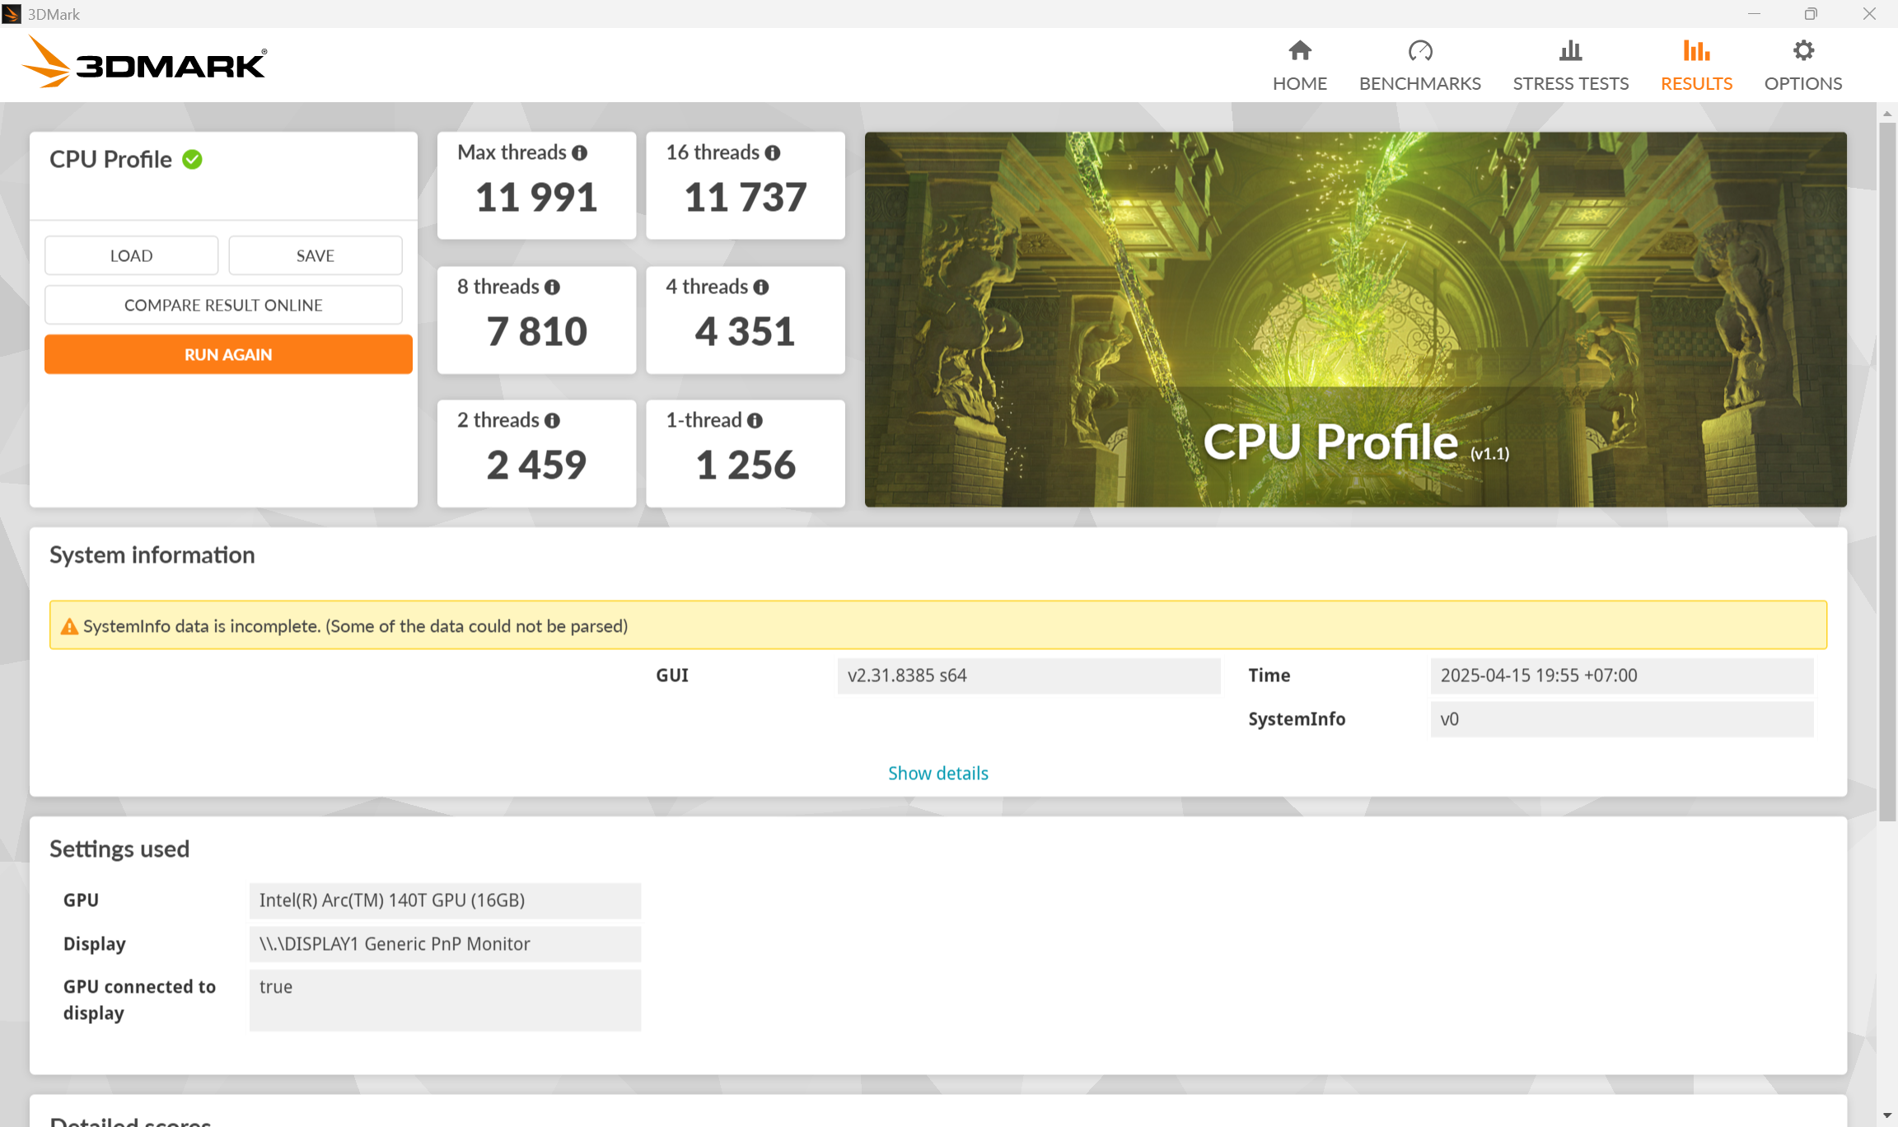Image resolution: width=1898 pixels, height=1127 pixels.
Task: Open the Options tab
Action: pyautogui.click(x=1802, y=66)
